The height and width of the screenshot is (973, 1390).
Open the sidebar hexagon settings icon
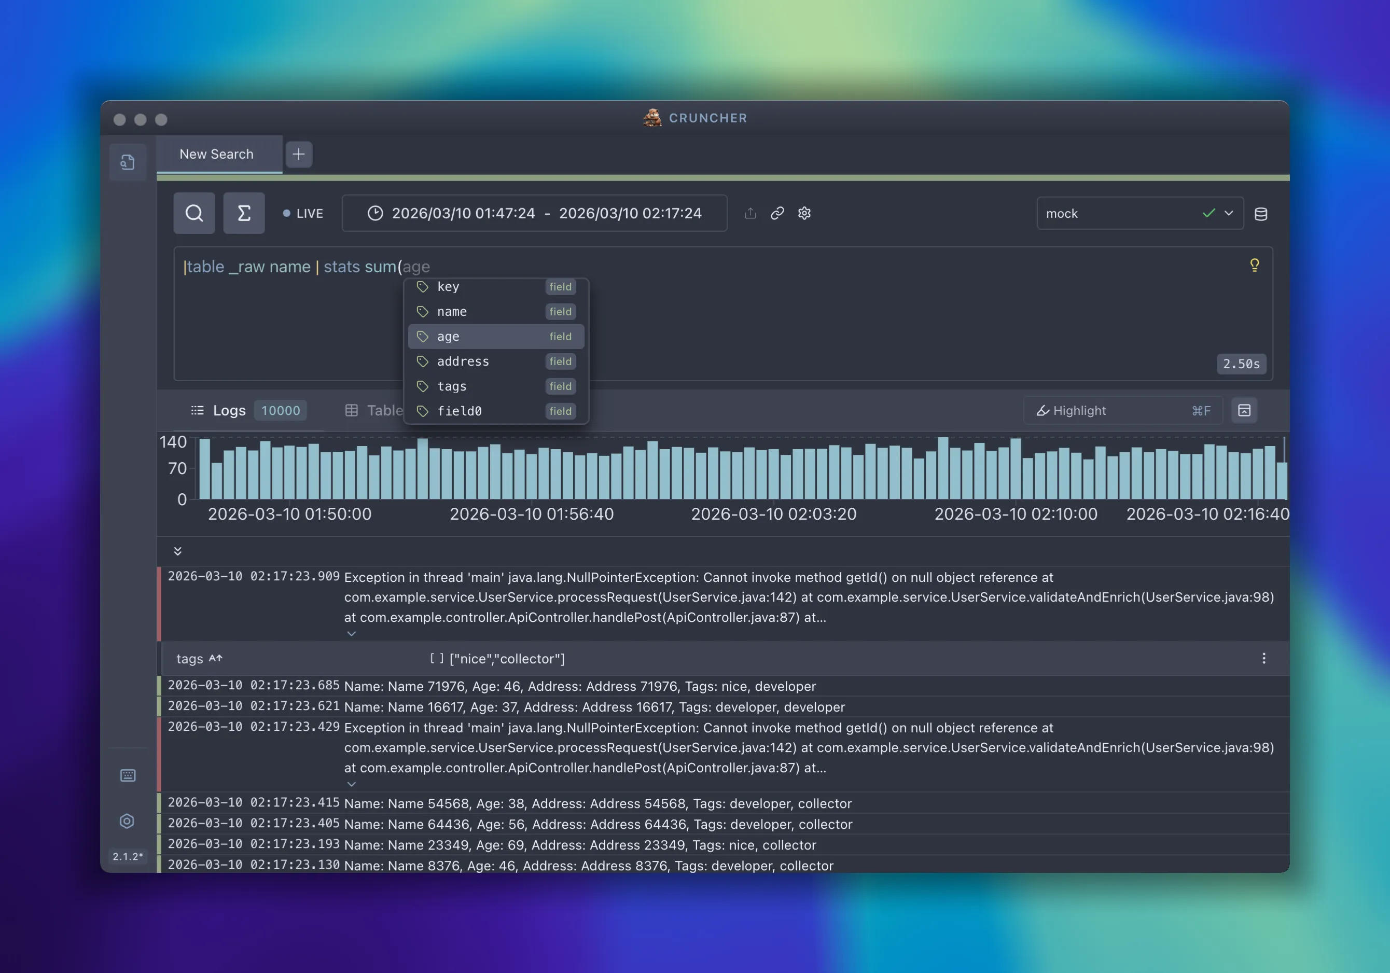point(127,821)
